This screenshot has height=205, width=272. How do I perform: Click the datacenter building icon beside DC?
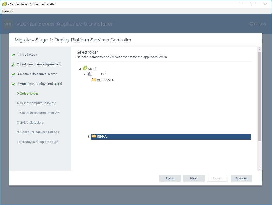pos(89,74)
